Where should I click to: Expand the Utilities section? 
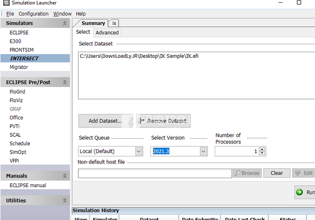(64, 201)
